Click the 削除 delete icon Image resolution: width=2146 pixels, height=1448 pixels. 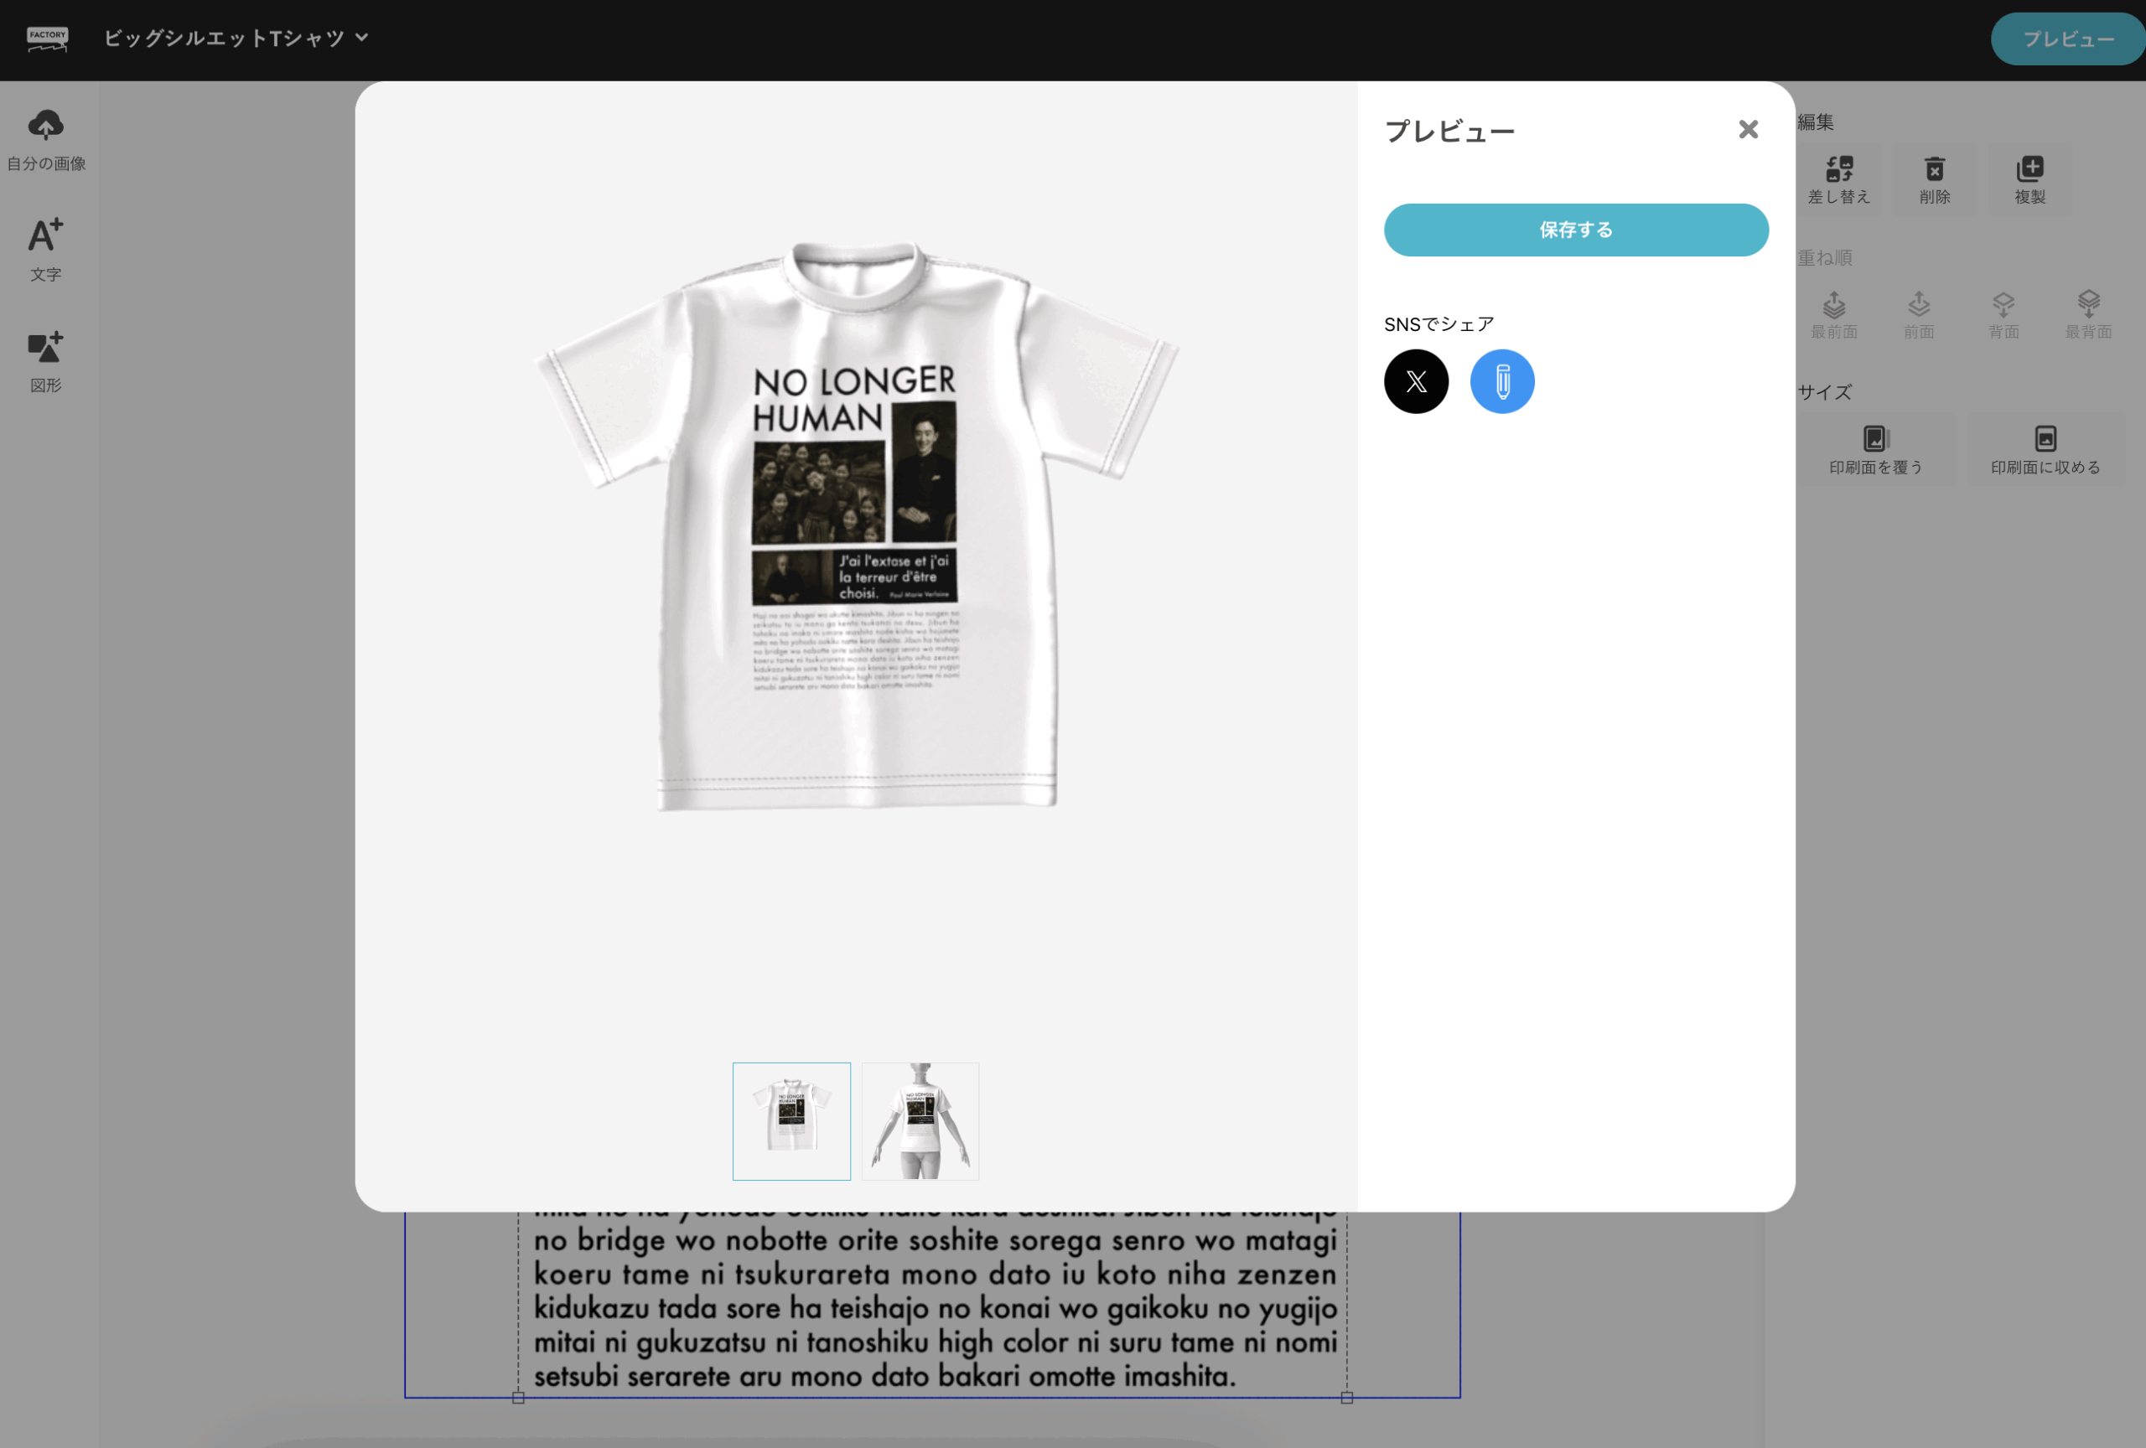pos(1935,180)
